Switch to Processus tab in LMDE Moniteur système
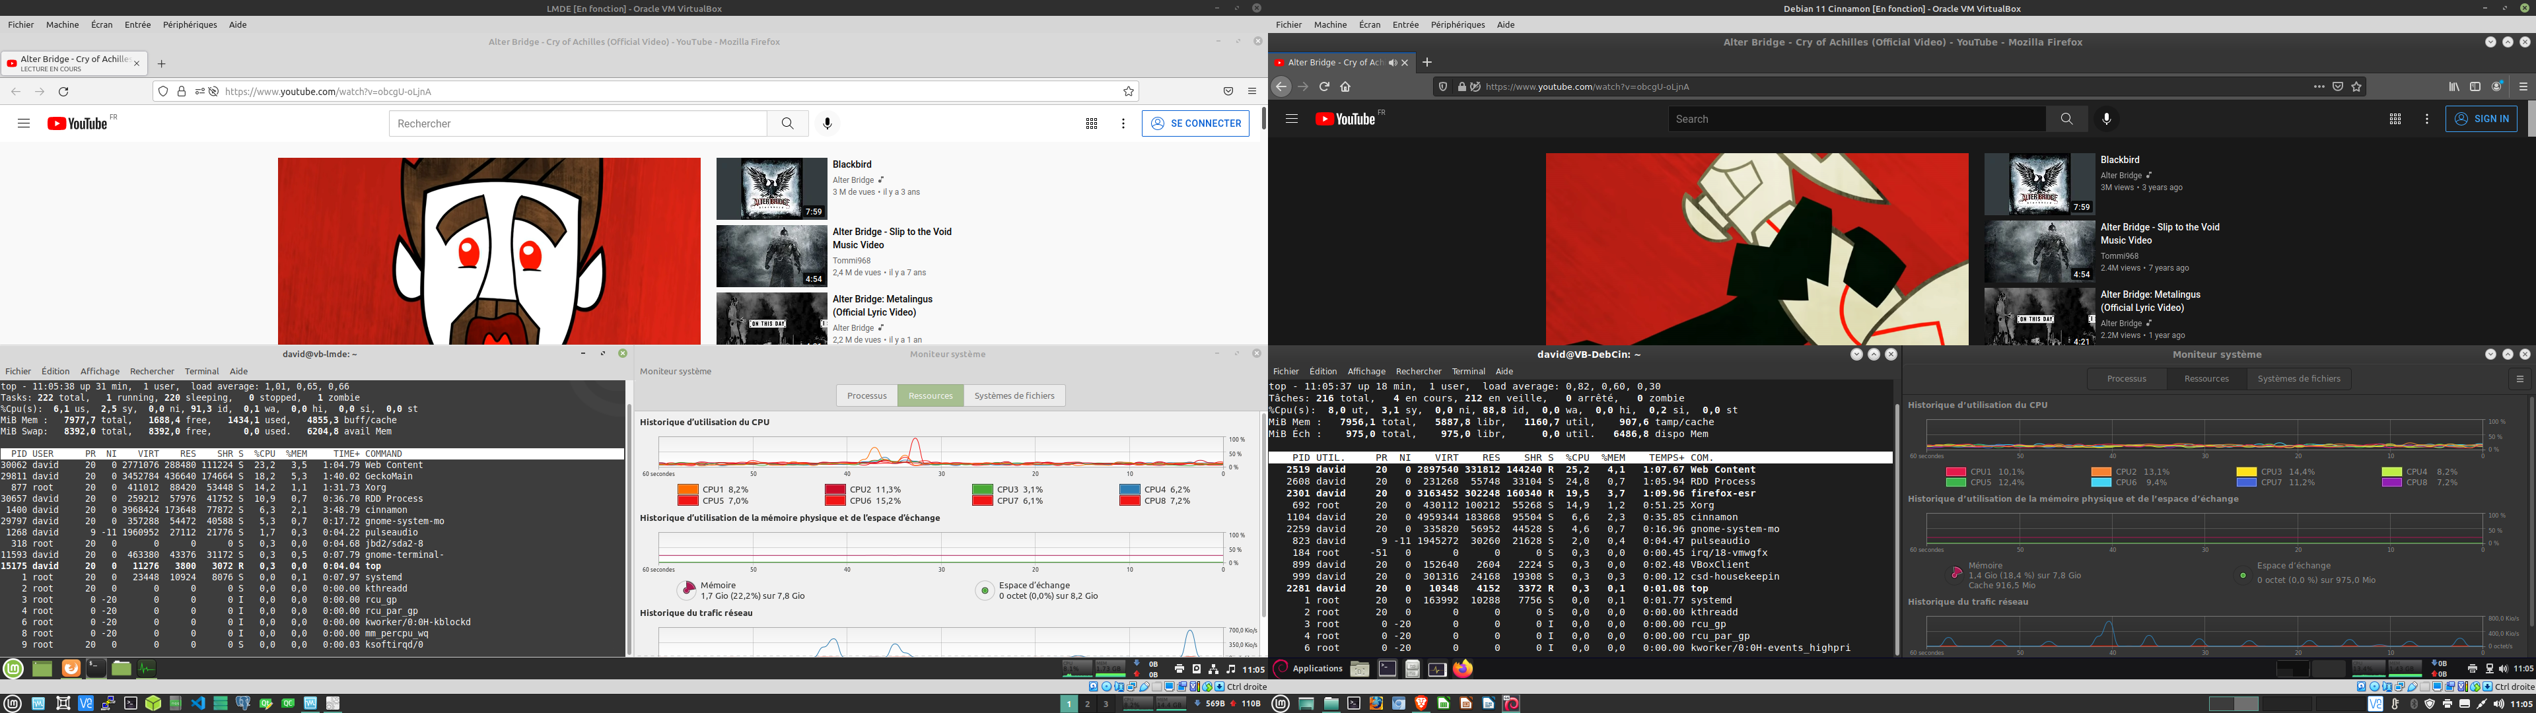 point(866,396)
